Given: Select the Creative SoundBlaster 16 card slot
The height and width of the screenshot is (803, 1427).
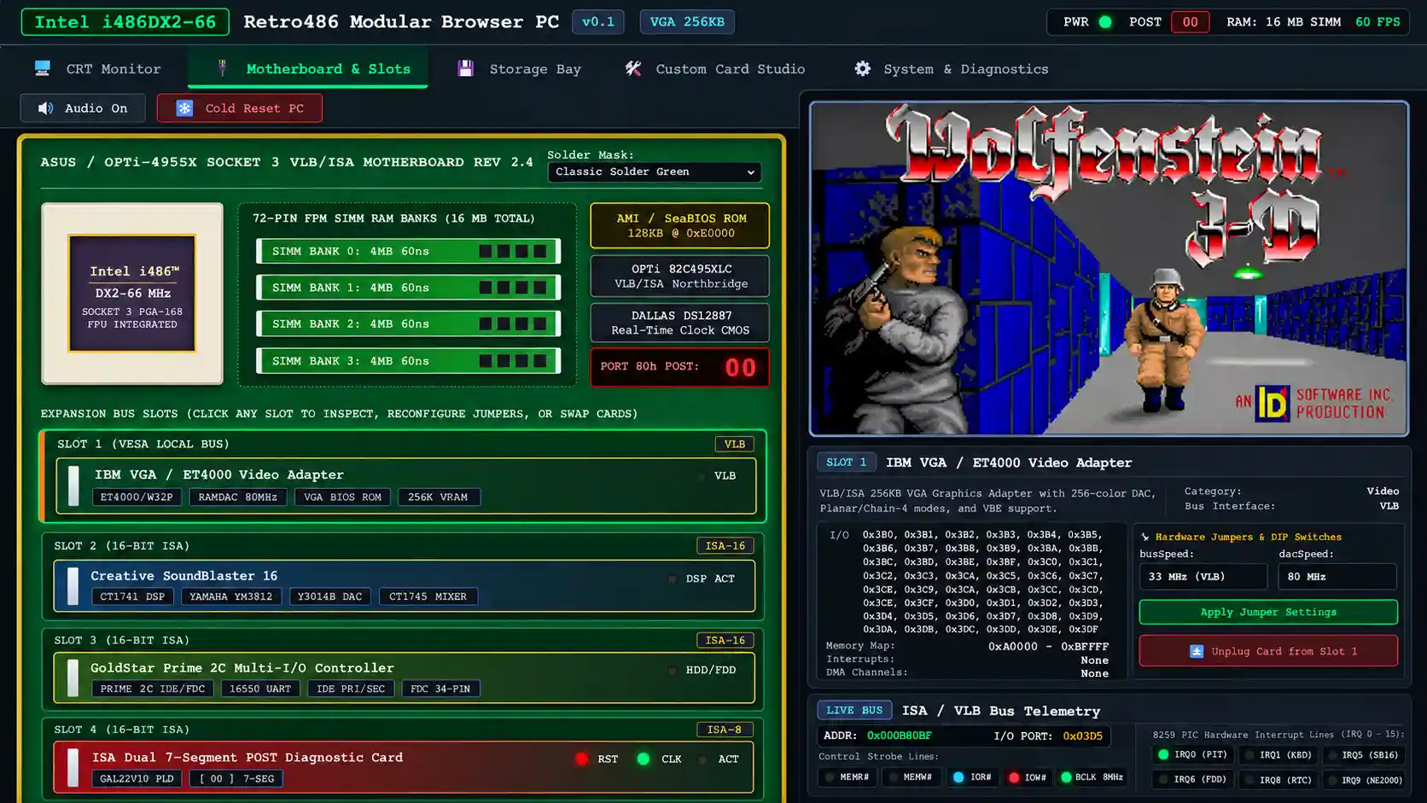Looking at the screenshot, I should tap(405, 586).
